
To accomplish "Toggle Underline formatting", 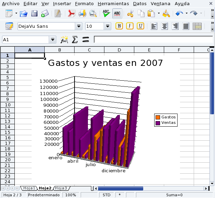I will [x=140, y=26].
